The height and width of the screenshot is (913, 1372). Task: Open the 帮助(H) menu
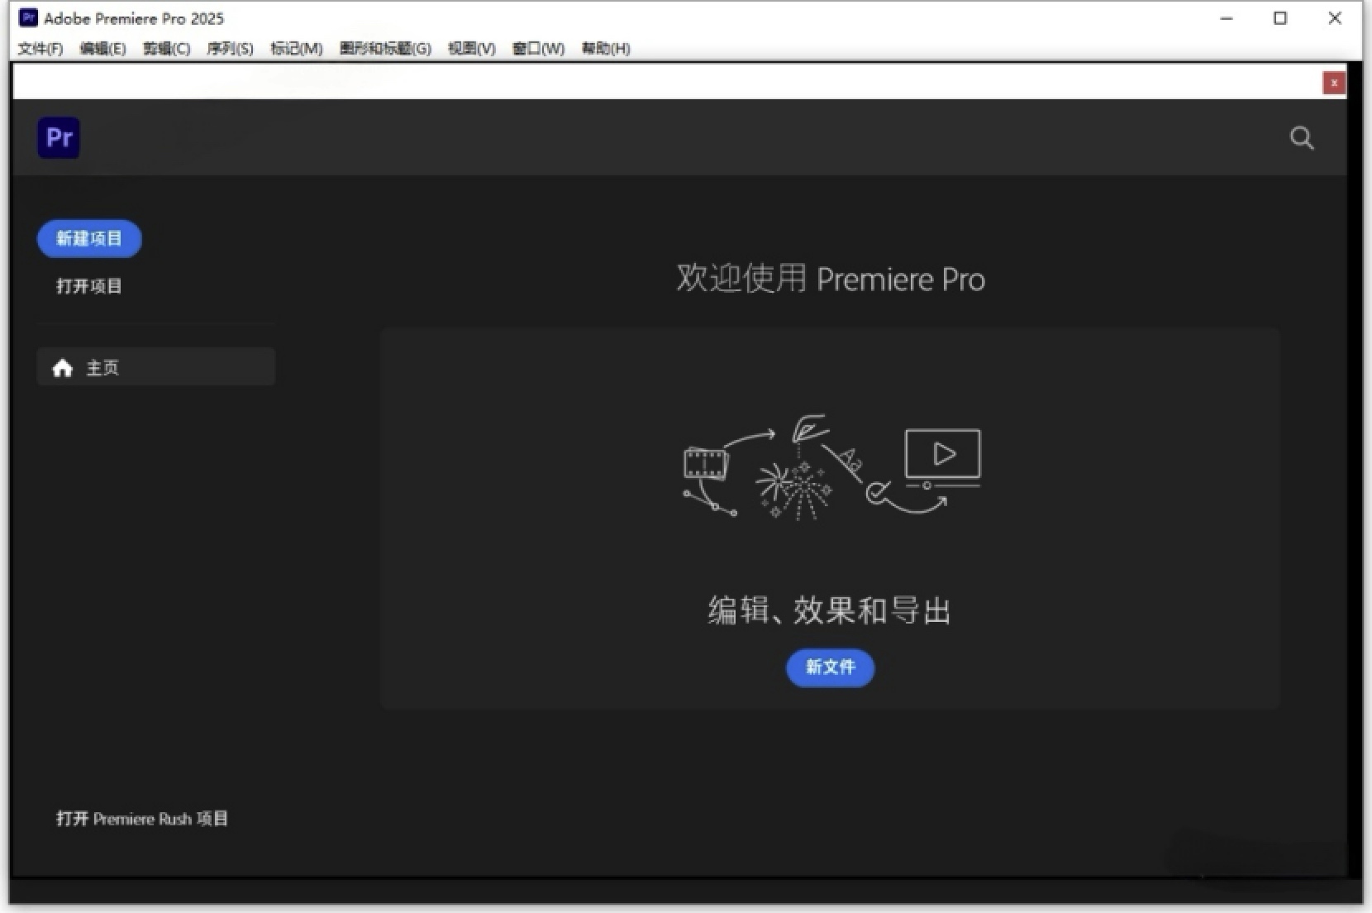[x=605, y=48]
